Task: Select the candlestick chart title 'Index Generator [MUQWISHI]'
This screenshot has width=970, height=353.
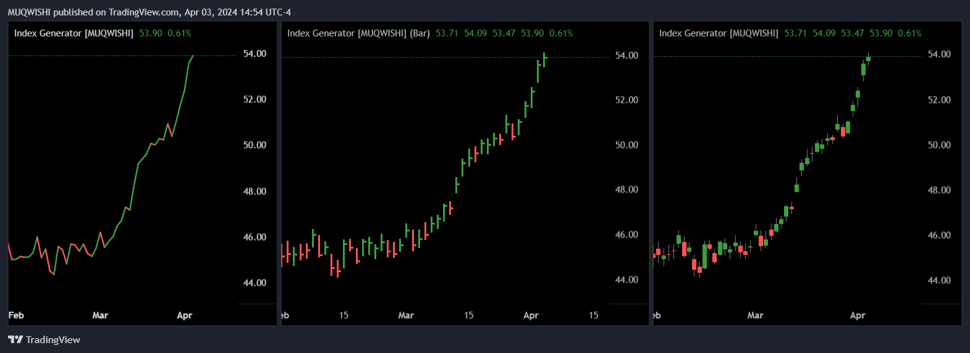Action: 719,33
